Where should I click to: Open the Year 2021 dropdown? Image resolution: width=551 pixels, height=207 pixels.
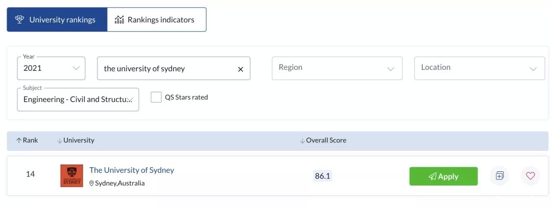click(52, 68)
